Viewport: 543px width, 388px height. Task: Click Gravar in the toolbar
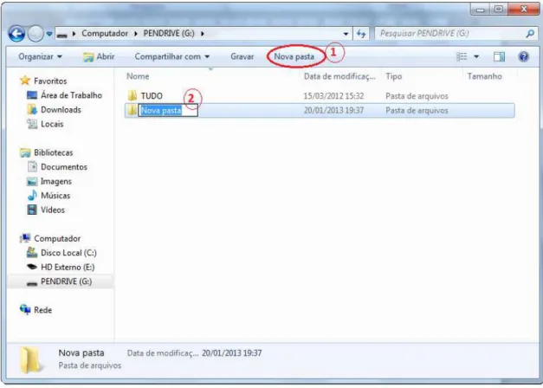(242, 56)
